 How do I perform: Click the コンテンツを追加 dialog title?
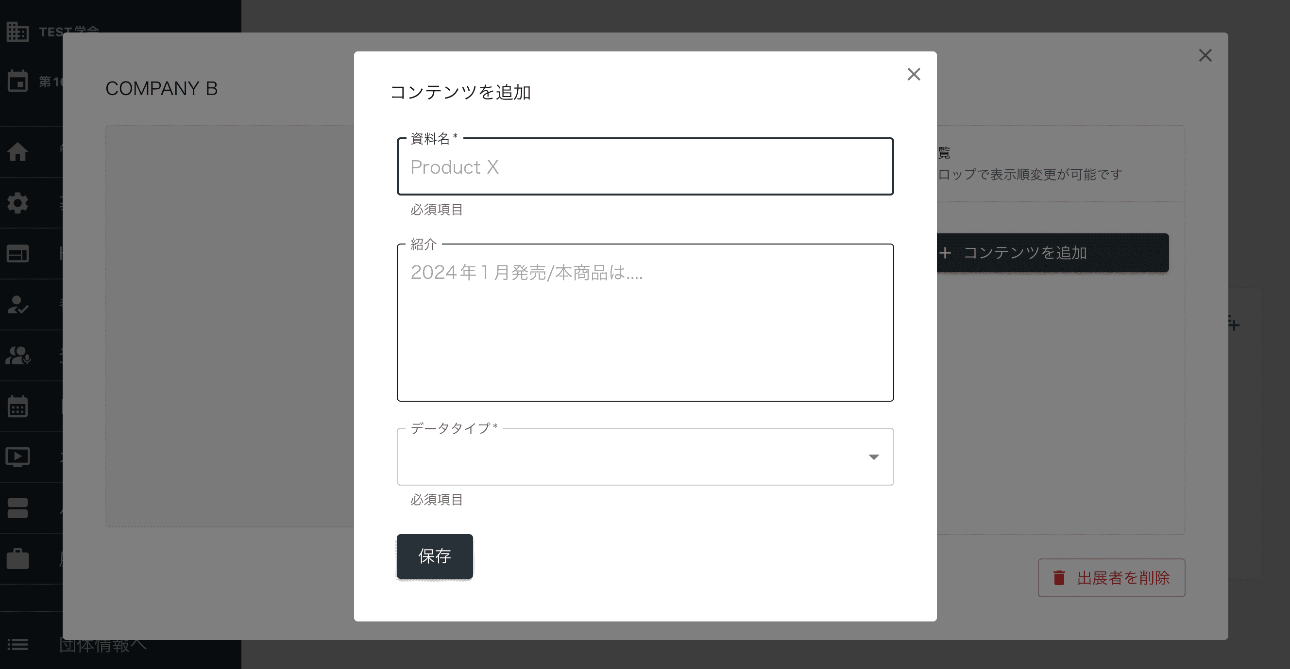point(460,92)
